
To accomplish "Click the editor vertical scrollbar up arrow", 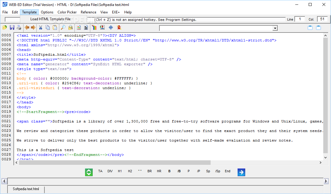I will [x=326, y=36].
